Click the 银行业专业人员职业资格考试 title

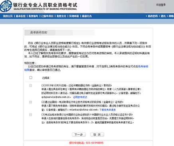[x=45, y=5]
